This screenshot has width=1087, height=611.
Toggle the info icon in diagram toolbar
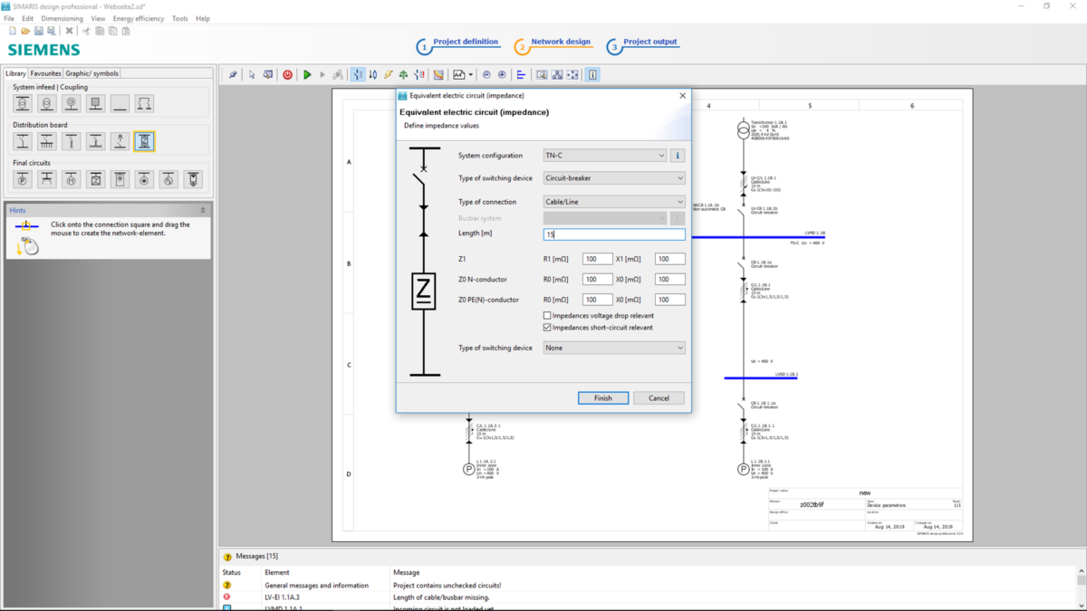(592, 75)
